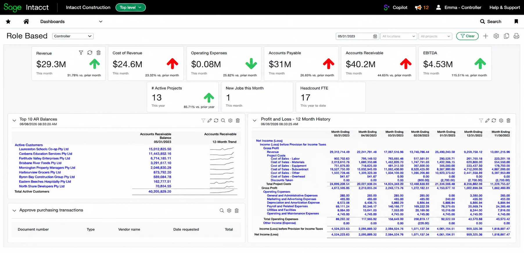This screenshot has width=524, height=253.
Task: Click filter icon on Revenue card
Action: (x=81, y=53)
